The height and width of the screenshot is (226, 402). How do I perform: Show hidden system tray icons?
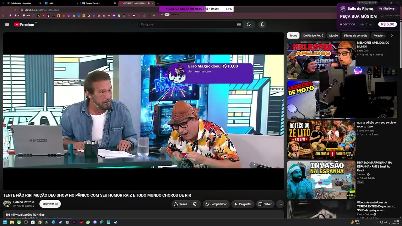click(376, 222)
